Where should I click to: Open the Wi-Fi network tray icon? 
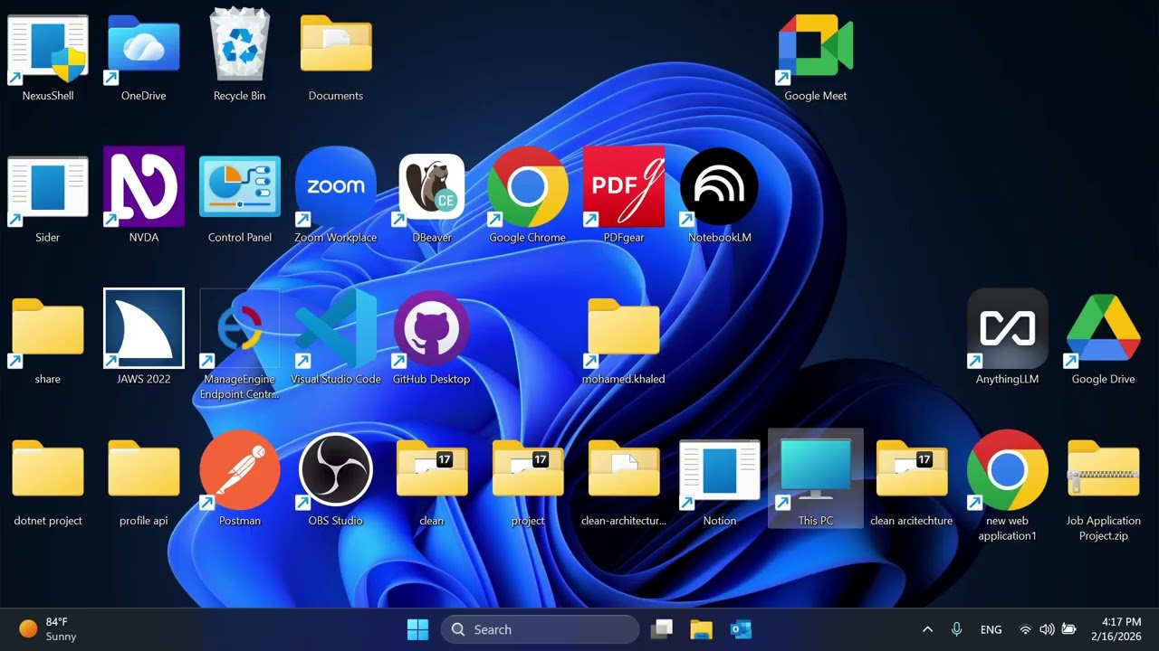1025,629
